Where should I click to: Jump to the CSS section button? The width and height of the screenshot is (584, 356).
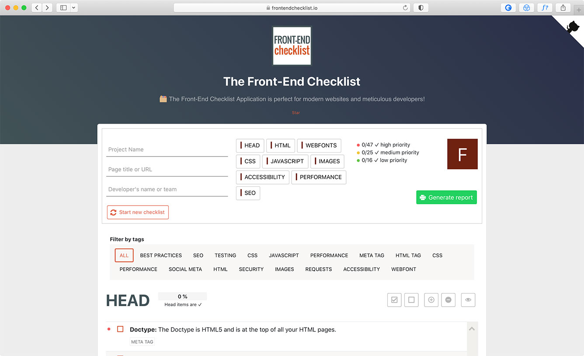[248, 161]
